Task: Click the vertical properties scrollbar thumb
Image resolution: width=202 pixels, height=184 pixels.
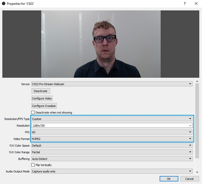Action: coord(197,121)
